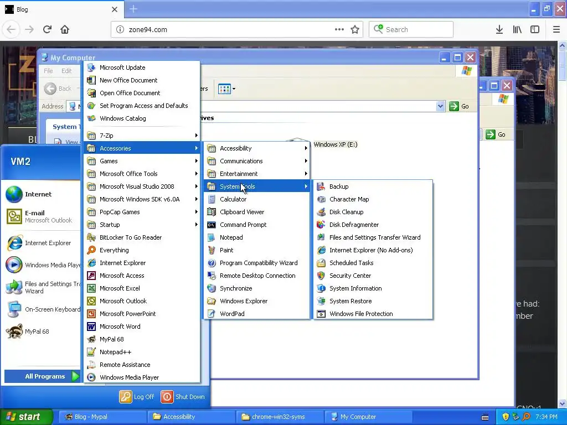Expand the Communications submenu
Viewport: 567px width, 425px height.
point(257,161)
